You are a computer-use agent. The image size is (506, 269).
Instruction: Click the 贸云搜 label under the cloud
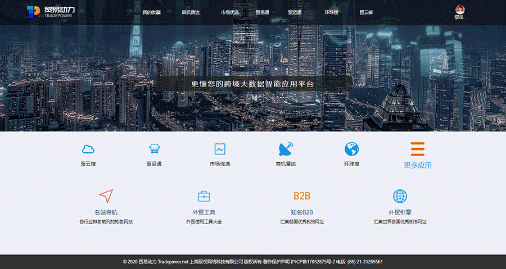(x=88, y=164)
